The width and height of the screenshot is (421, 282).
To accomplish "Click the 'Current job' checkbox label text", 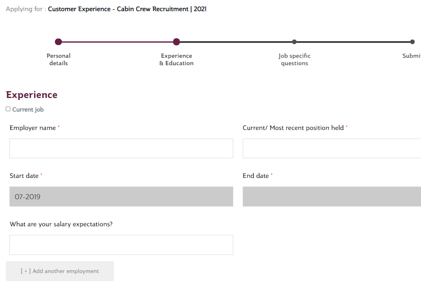I will pyautogui.click(x=28, y=109).
